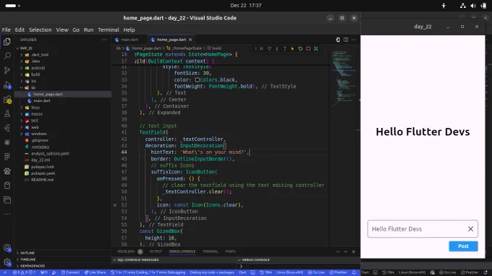Click the debug Stop square
492x276 pixels.
(308, 48)
